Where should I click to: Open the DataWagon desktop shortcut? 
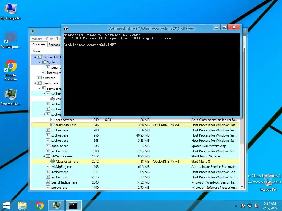click(11, 40)
